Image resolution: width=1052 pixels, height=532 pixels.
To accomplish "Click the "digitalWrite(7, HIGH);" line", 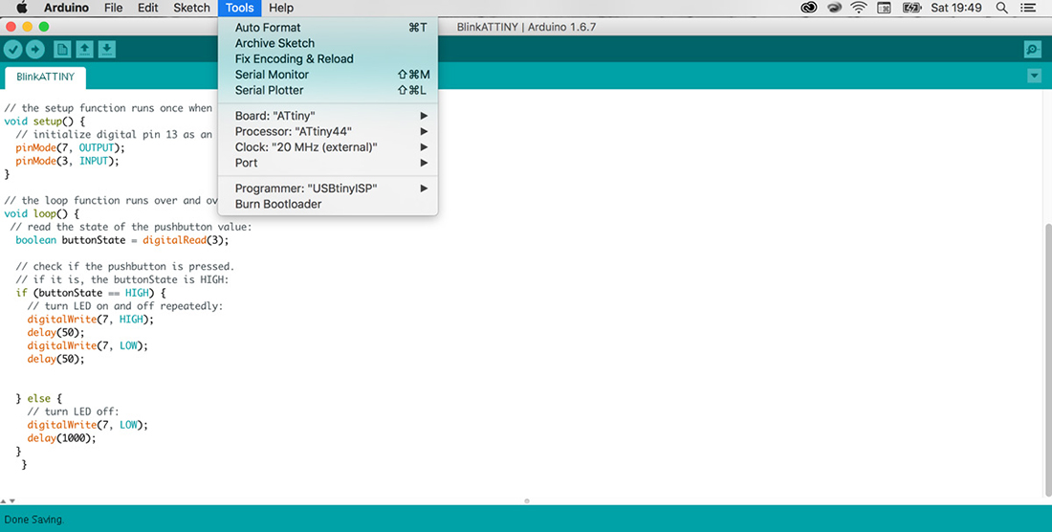I will point(91,320).
